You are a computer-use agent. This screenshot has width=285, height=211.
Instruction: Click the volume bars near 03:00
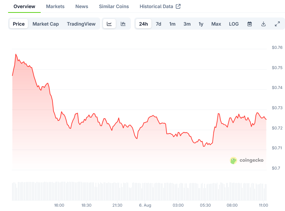click(178, 191)
